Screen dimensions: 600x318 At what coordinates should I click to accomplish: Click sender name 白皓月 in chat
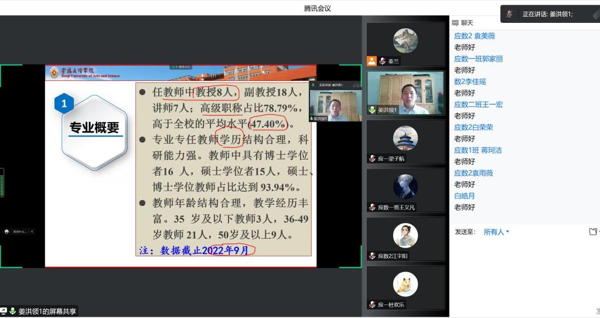point(464,196)
